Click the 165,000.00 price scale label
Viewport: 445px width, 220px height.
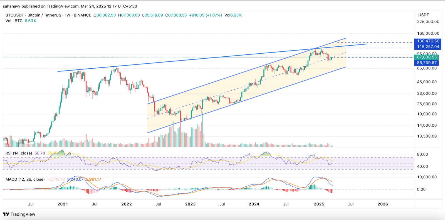pos(428,34)
